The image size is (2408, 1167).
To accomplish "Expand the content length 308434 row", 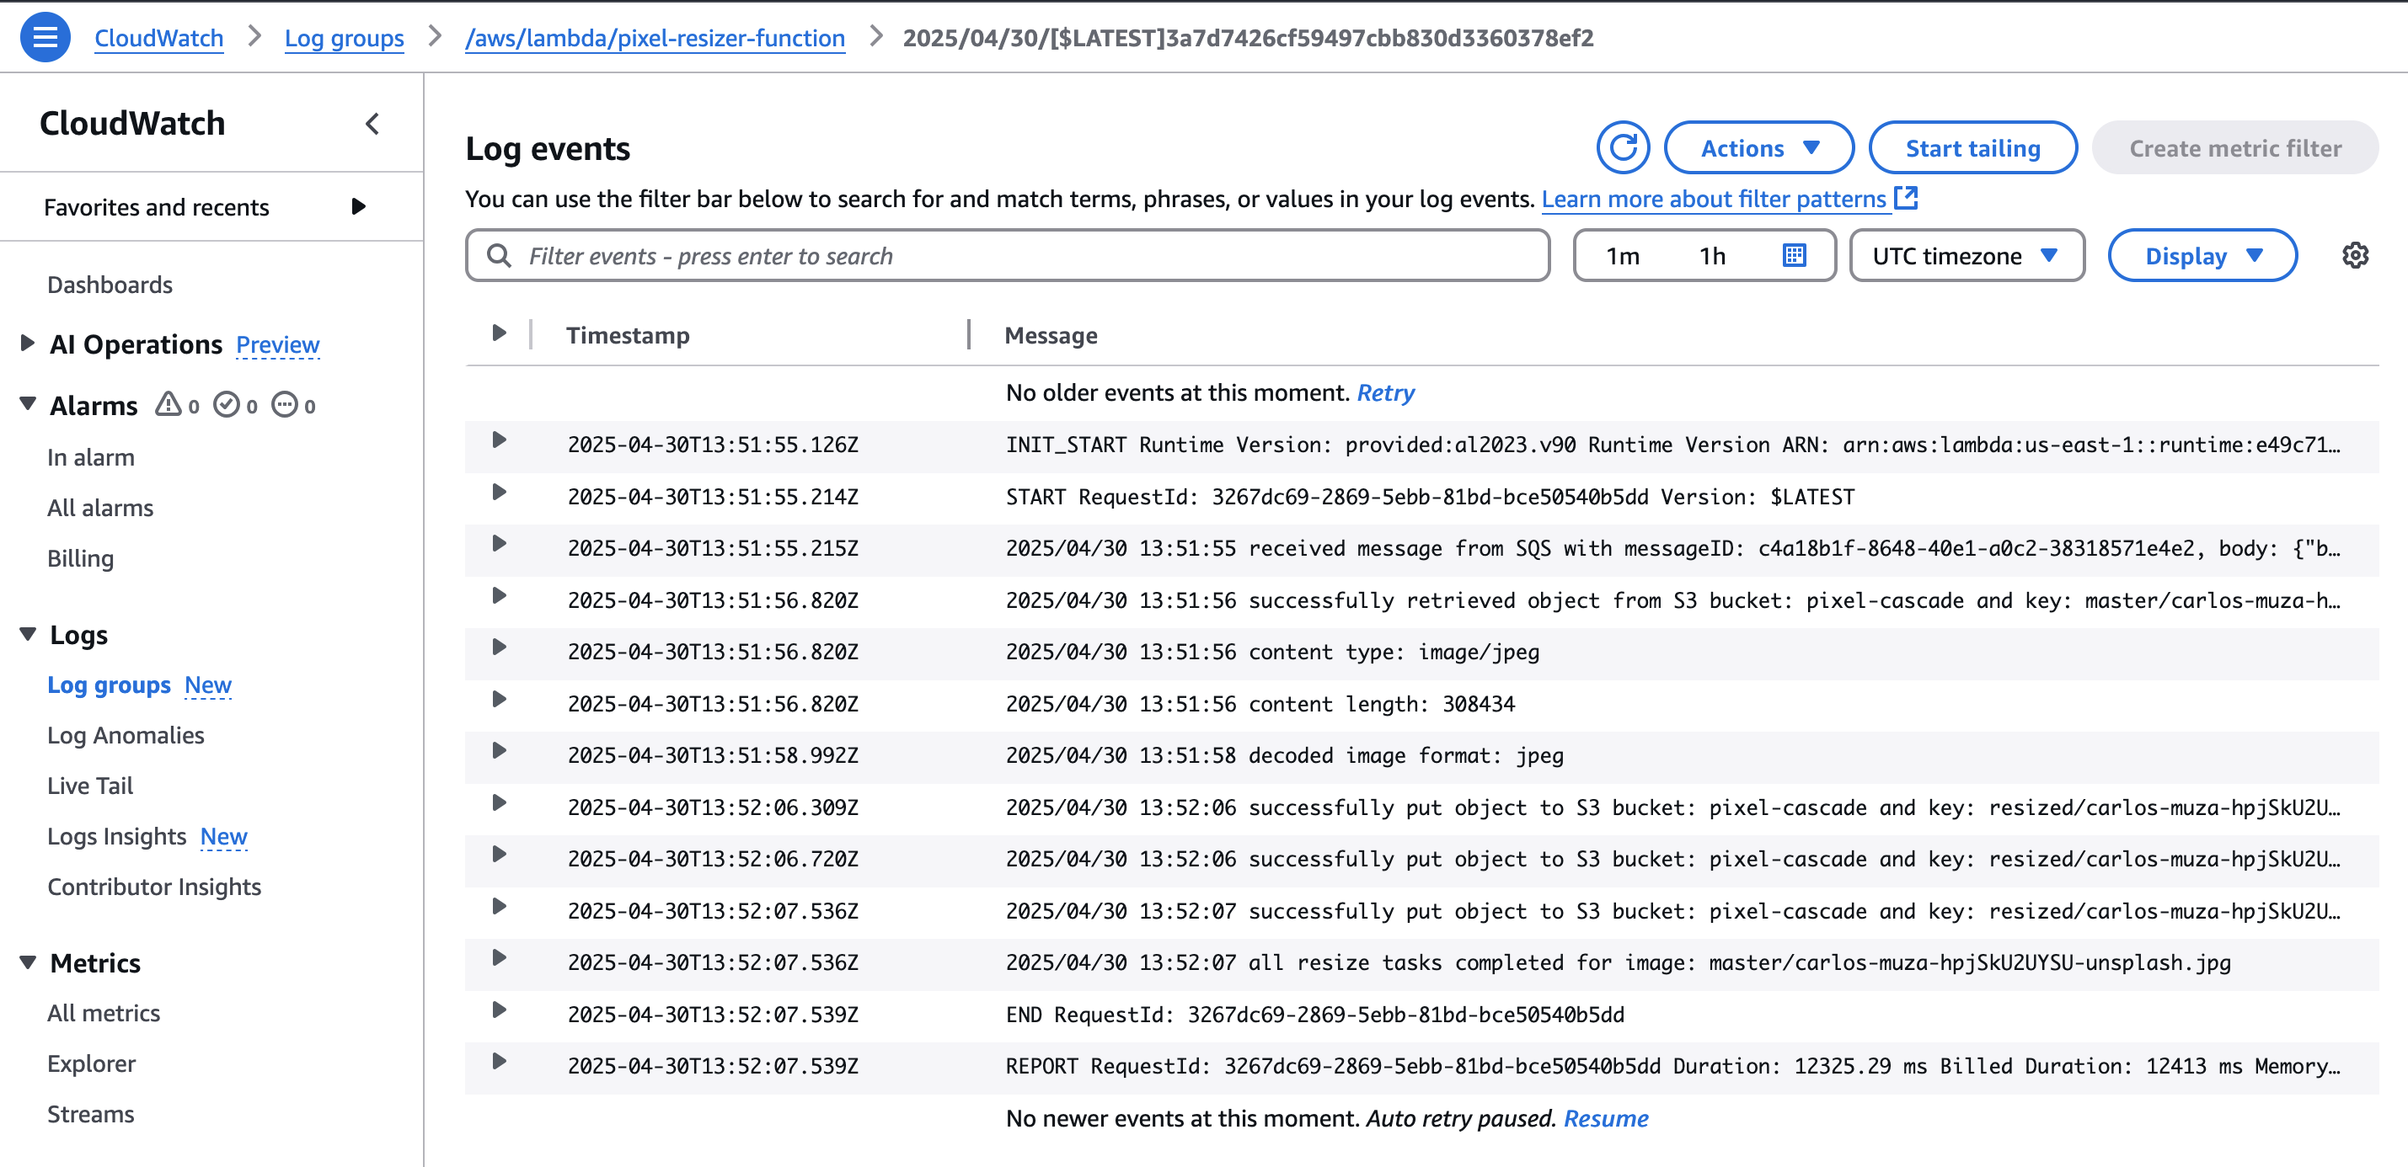I will click(499, 700).
